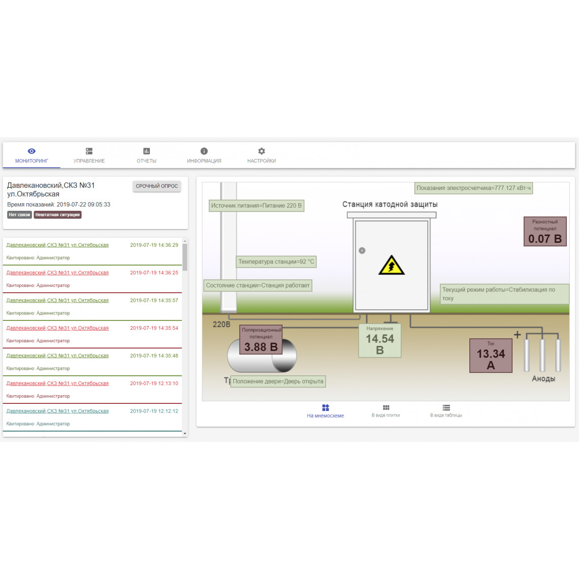
Task: Switch to the В виде таблицы list icon
Action: (446, 408)
